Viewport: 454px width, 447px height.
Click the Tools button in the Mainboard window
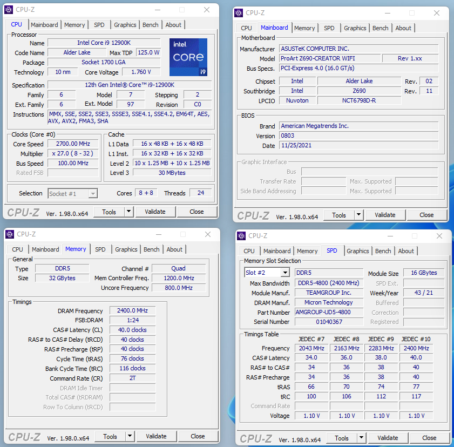coord(340,215)
